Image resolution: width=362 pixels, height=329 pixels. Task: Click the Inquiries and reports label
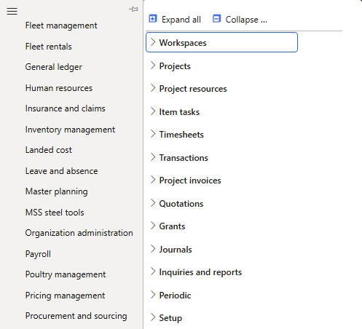(200, 272)
